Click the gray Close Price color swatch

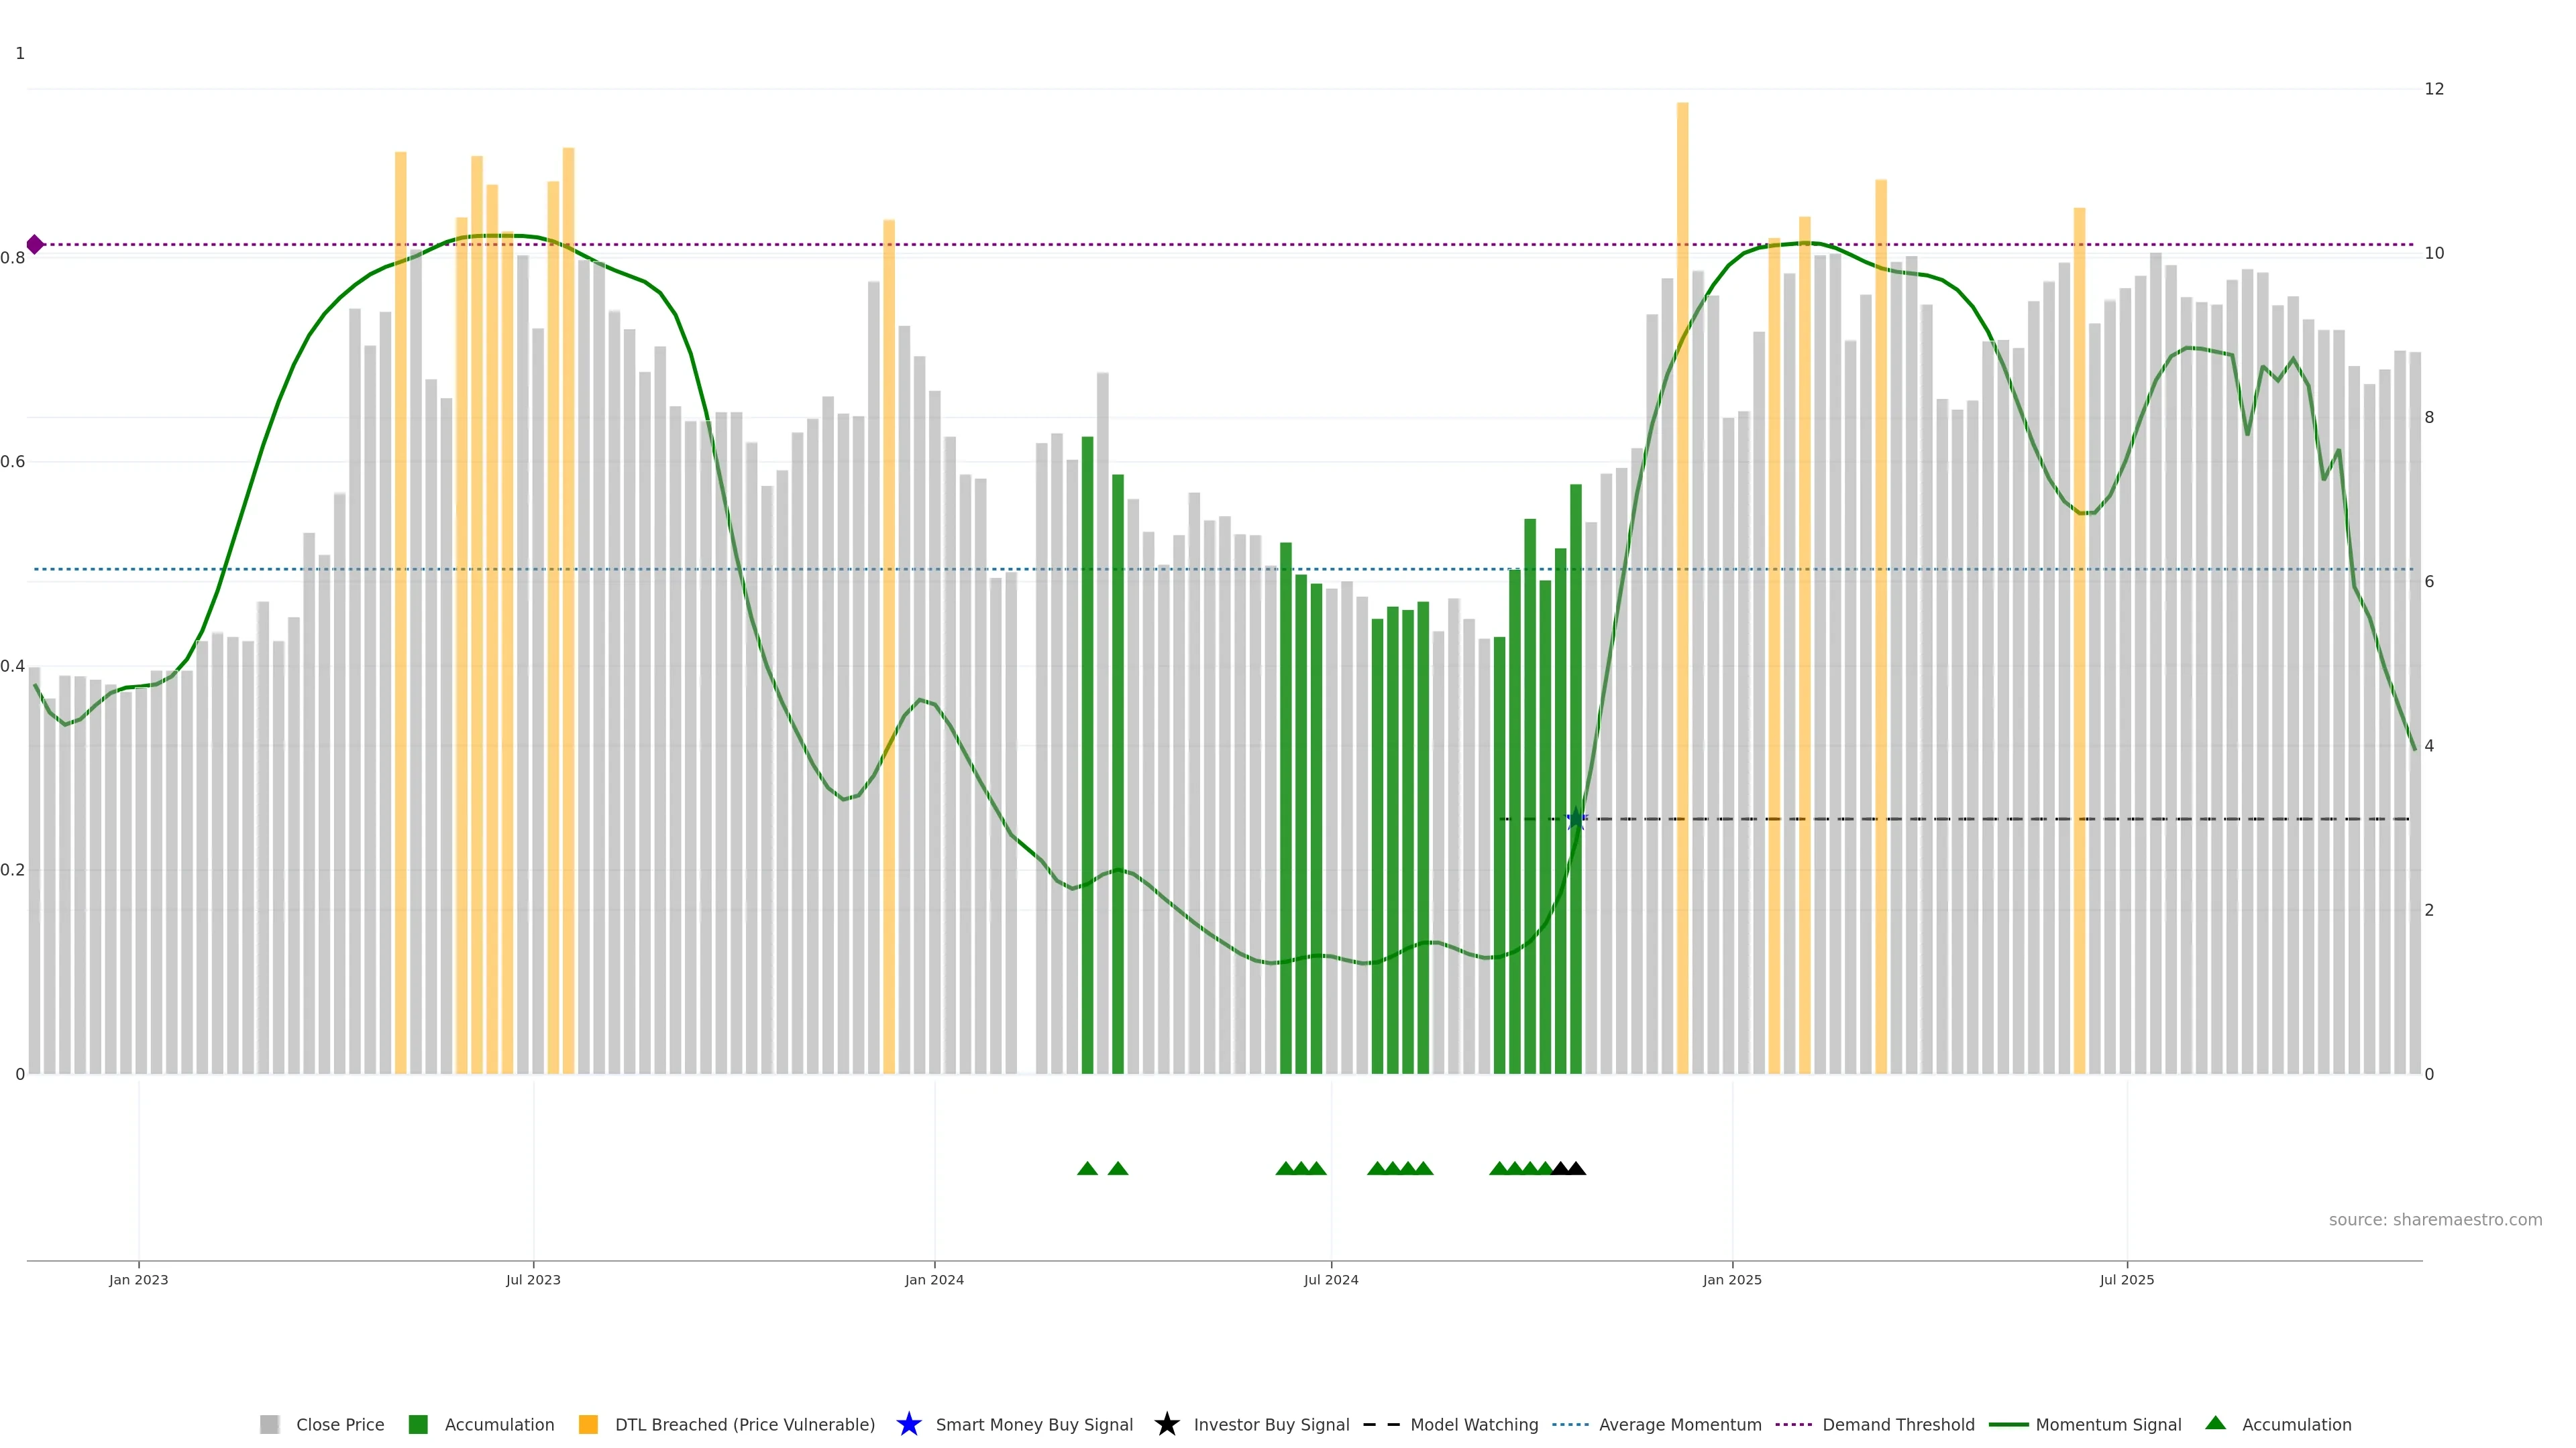(269, 1424)
